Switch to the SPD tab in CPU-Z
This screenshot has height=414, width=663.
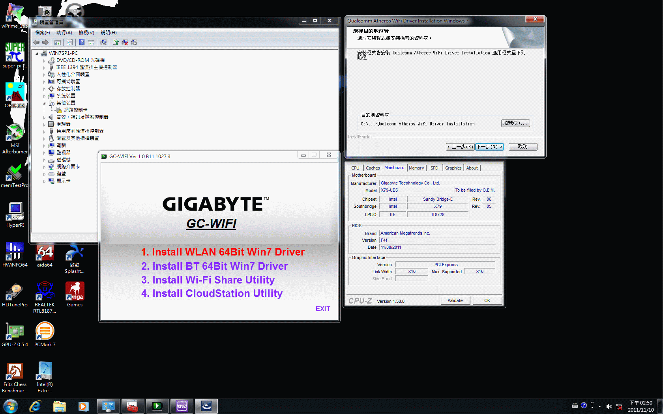click(435, 168)
